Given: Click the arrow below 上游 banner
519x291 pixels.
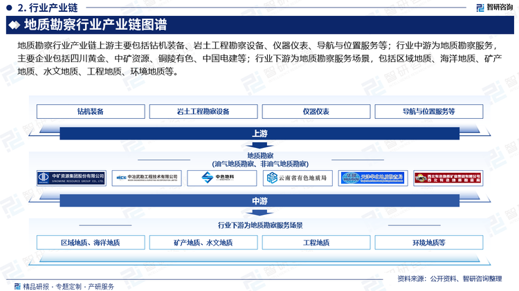Looking at the screenshot, I should click(259, 145).
